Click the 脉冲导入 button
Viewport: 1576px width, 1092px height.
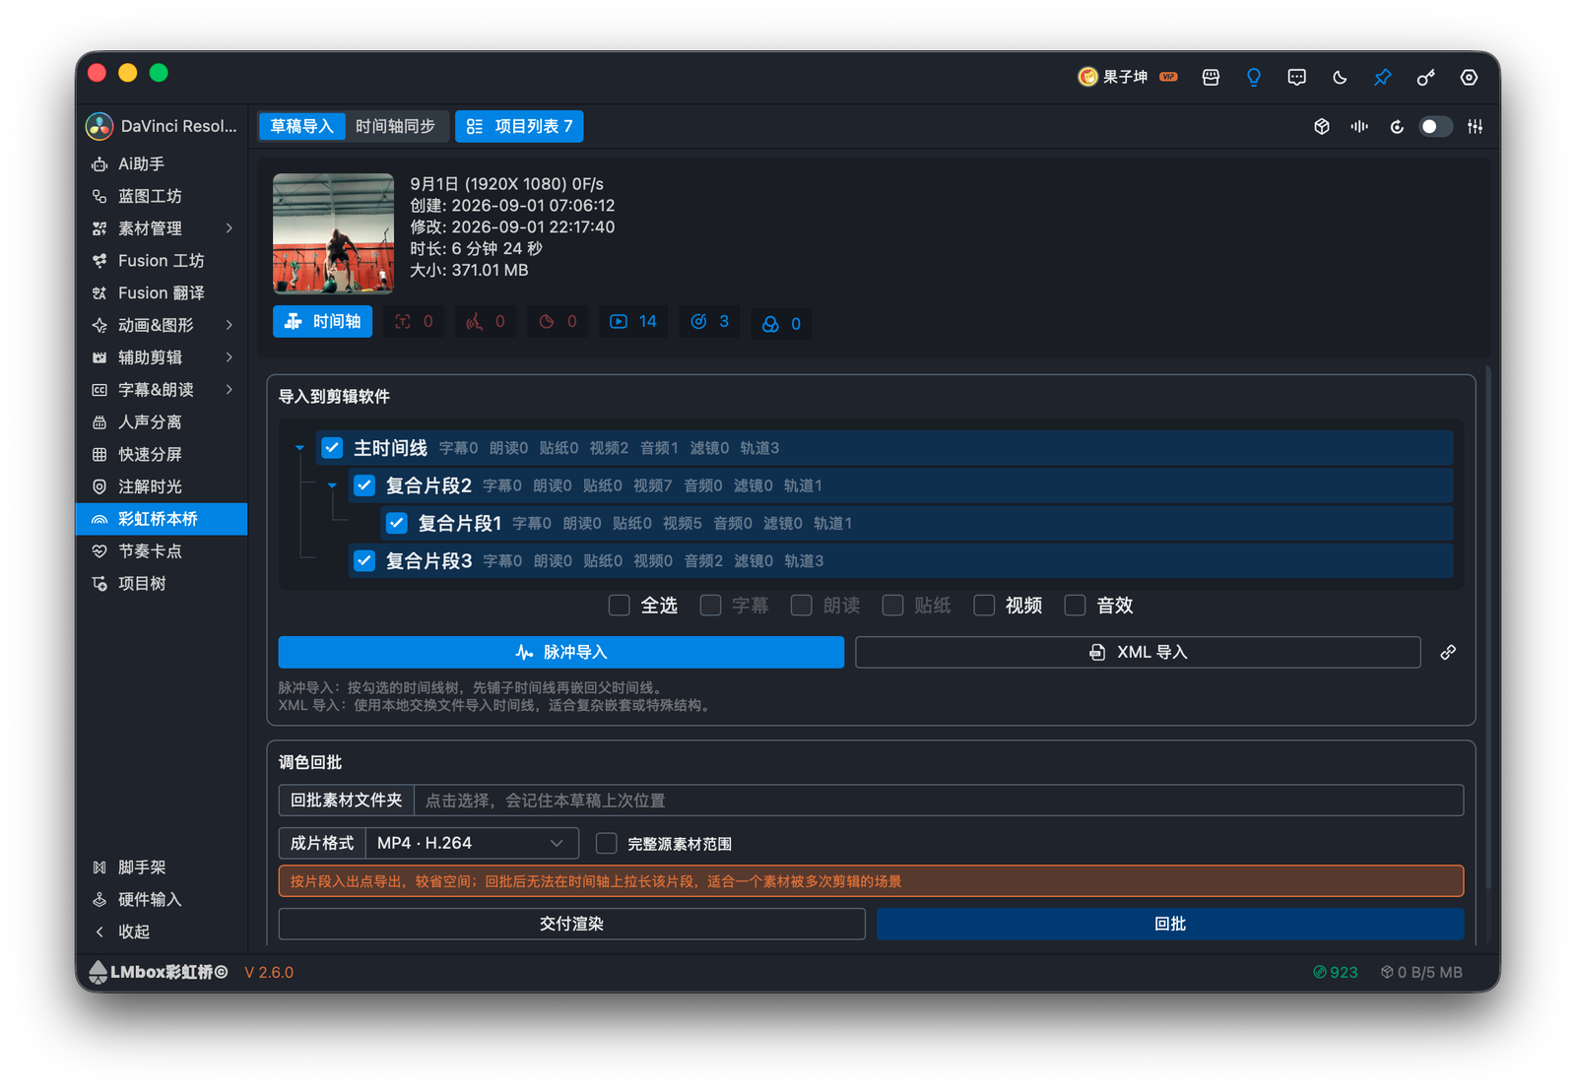pos(561,652)
